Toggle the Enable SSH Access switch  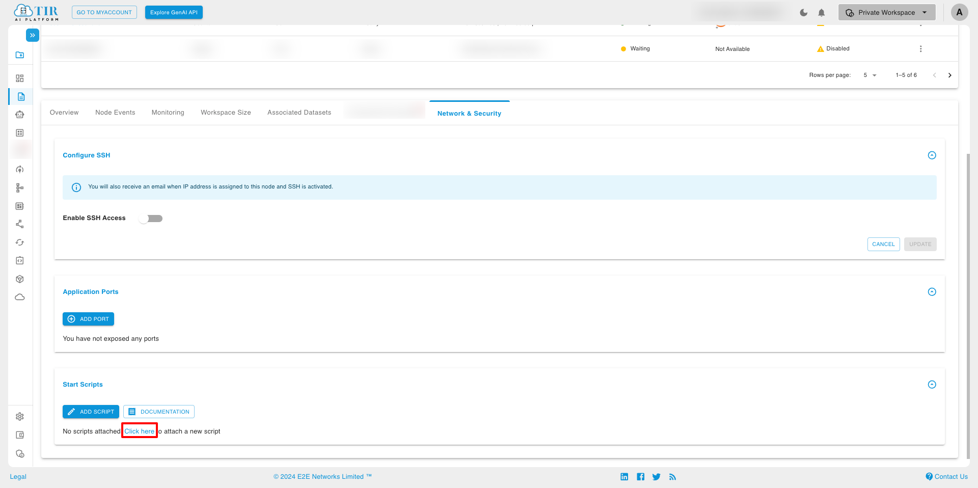[x=151, y=219]
